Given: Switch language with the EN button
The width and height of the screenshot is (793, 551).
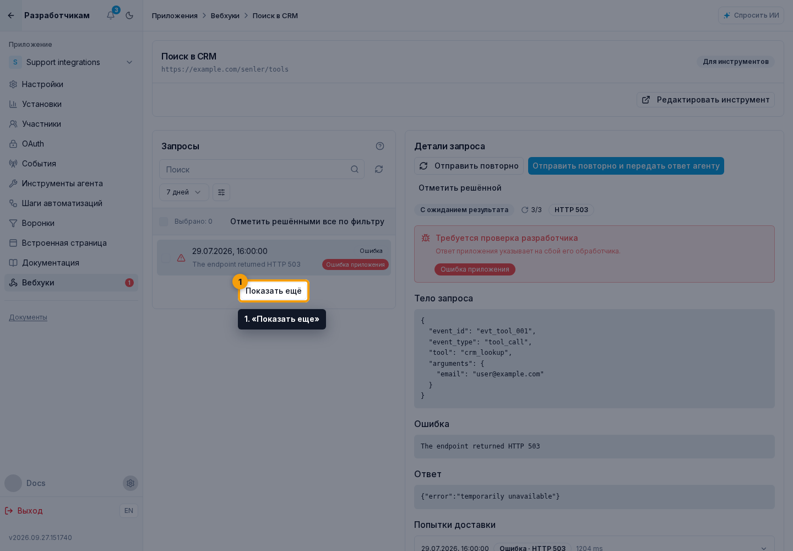Looking at the screenshot, I should tap(129, 511).
